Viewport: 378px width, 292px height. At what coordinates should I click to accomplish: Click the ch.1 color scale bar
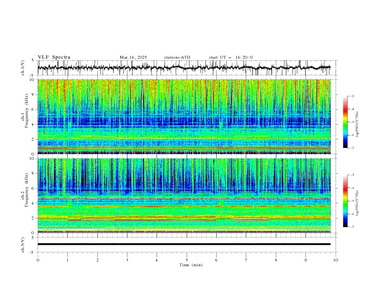point(345,122)
